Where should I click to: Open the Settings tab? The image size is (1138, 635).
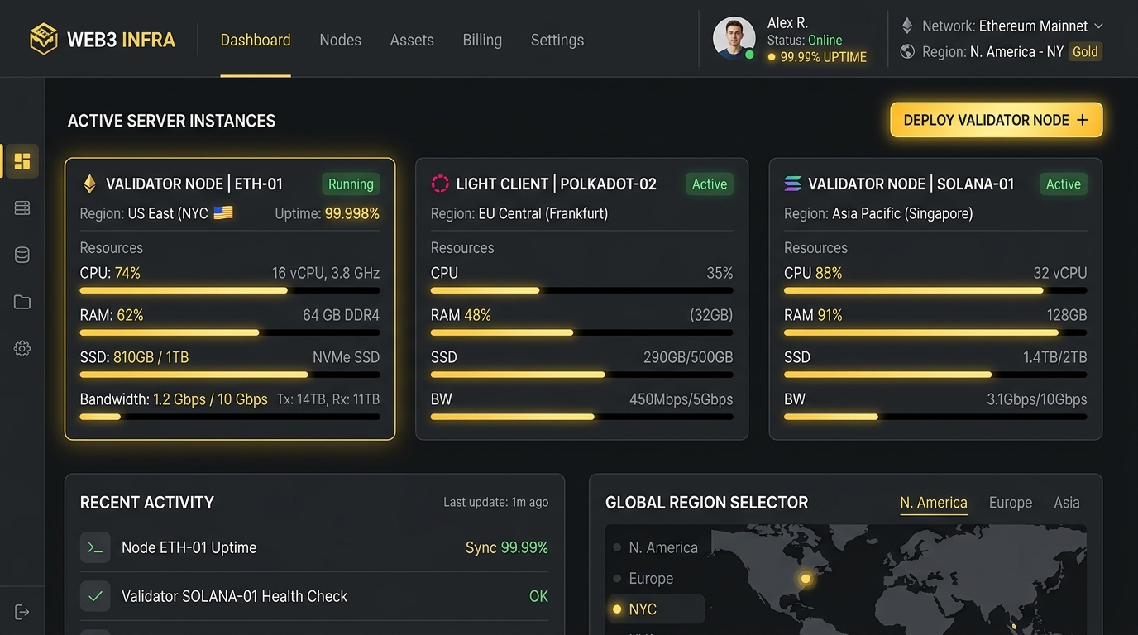pyautogui.click(x=557, y=40)
